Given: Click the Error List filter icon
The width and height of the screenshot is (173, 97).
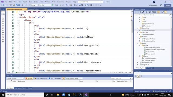Looking at the screenshot, I should pyautogui.click(x=63, y=78).
